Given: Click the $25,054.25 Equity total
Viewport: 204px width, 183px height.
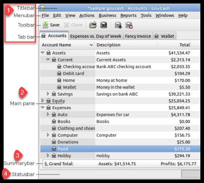Looking at the screenshot, I should pos(179,101).
